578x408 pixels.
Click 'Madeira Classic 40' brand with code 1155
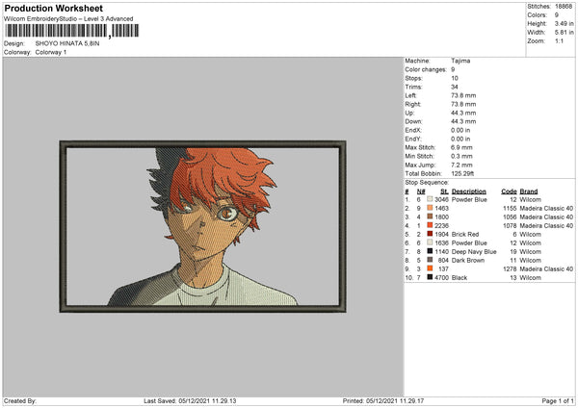click(x=546, y=208)
